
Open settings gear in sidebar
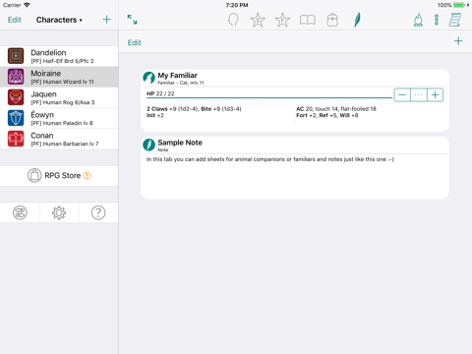coord(59,212)
